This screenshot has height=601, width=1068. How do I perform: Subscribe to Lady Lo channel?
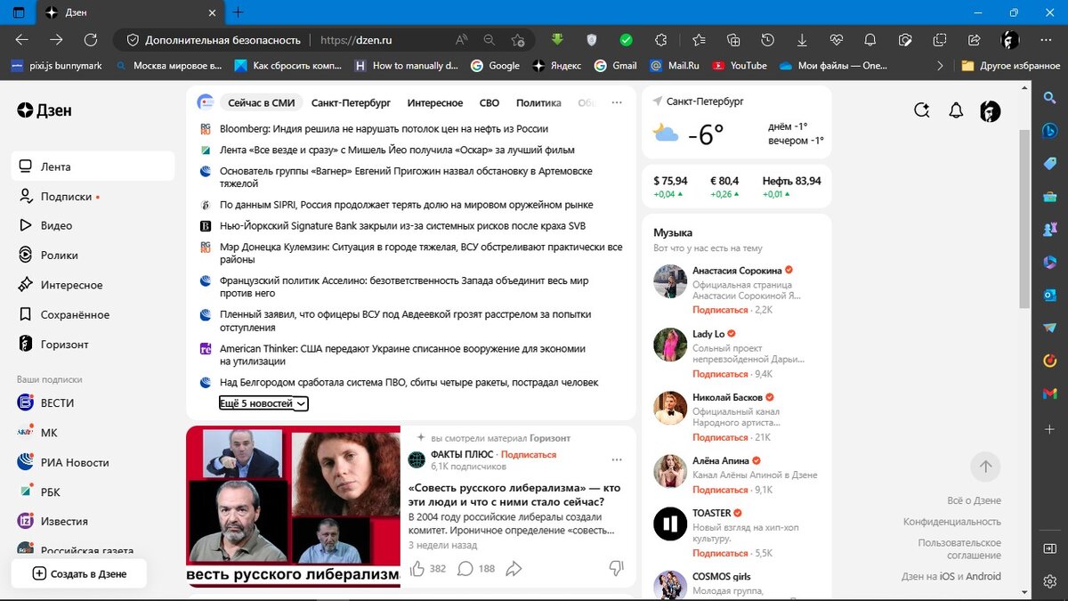coord(720,374)
